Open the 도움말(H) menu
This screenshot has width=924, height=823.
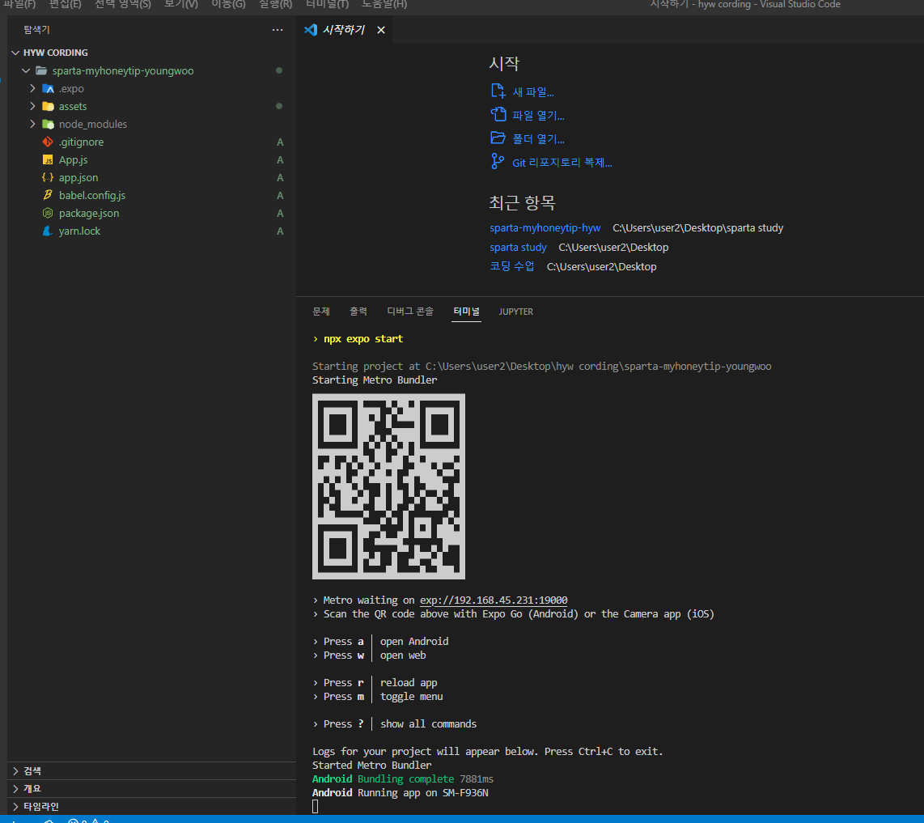[x=384, y=4]
